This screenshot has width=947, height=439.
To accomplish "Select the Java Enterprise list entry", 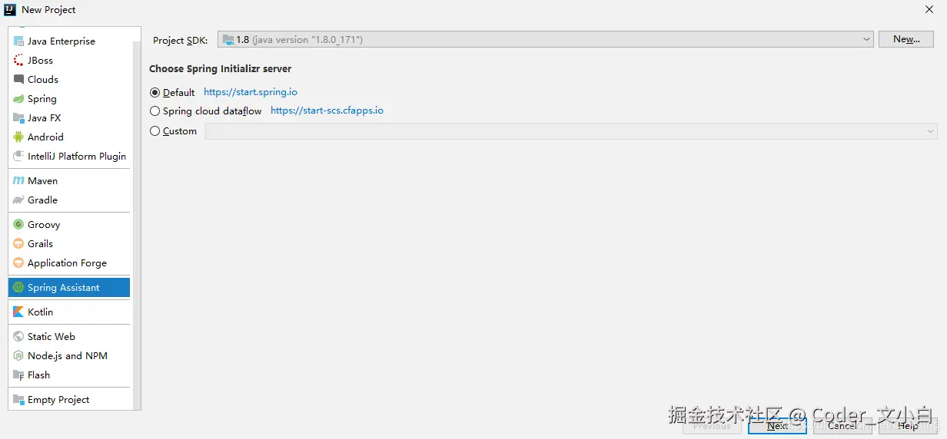I will point(69,41).
